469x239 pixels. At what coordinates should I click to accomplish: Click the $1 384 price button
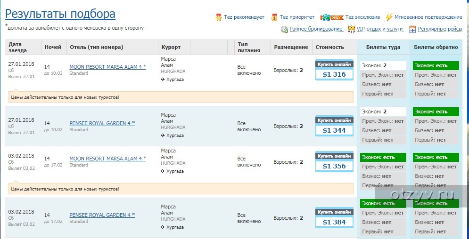334,222
